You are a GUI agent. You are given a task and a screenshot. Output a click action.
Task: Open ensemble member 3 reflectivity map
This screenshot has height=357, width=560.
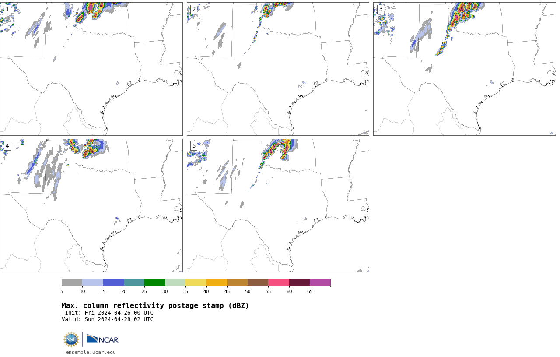click(464, 69)
